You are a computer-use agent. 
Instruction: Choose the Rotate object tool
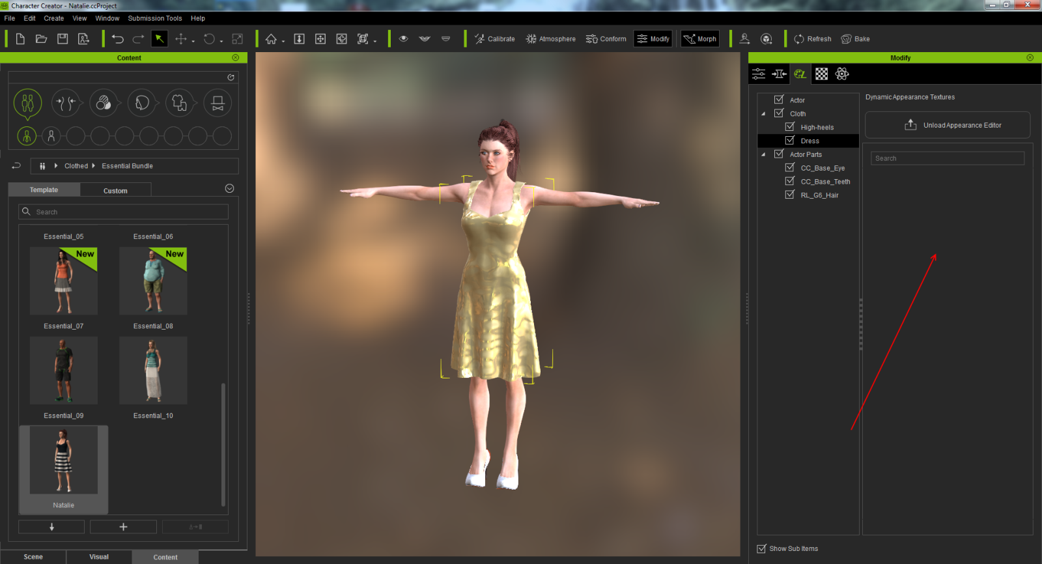(209, 39)
